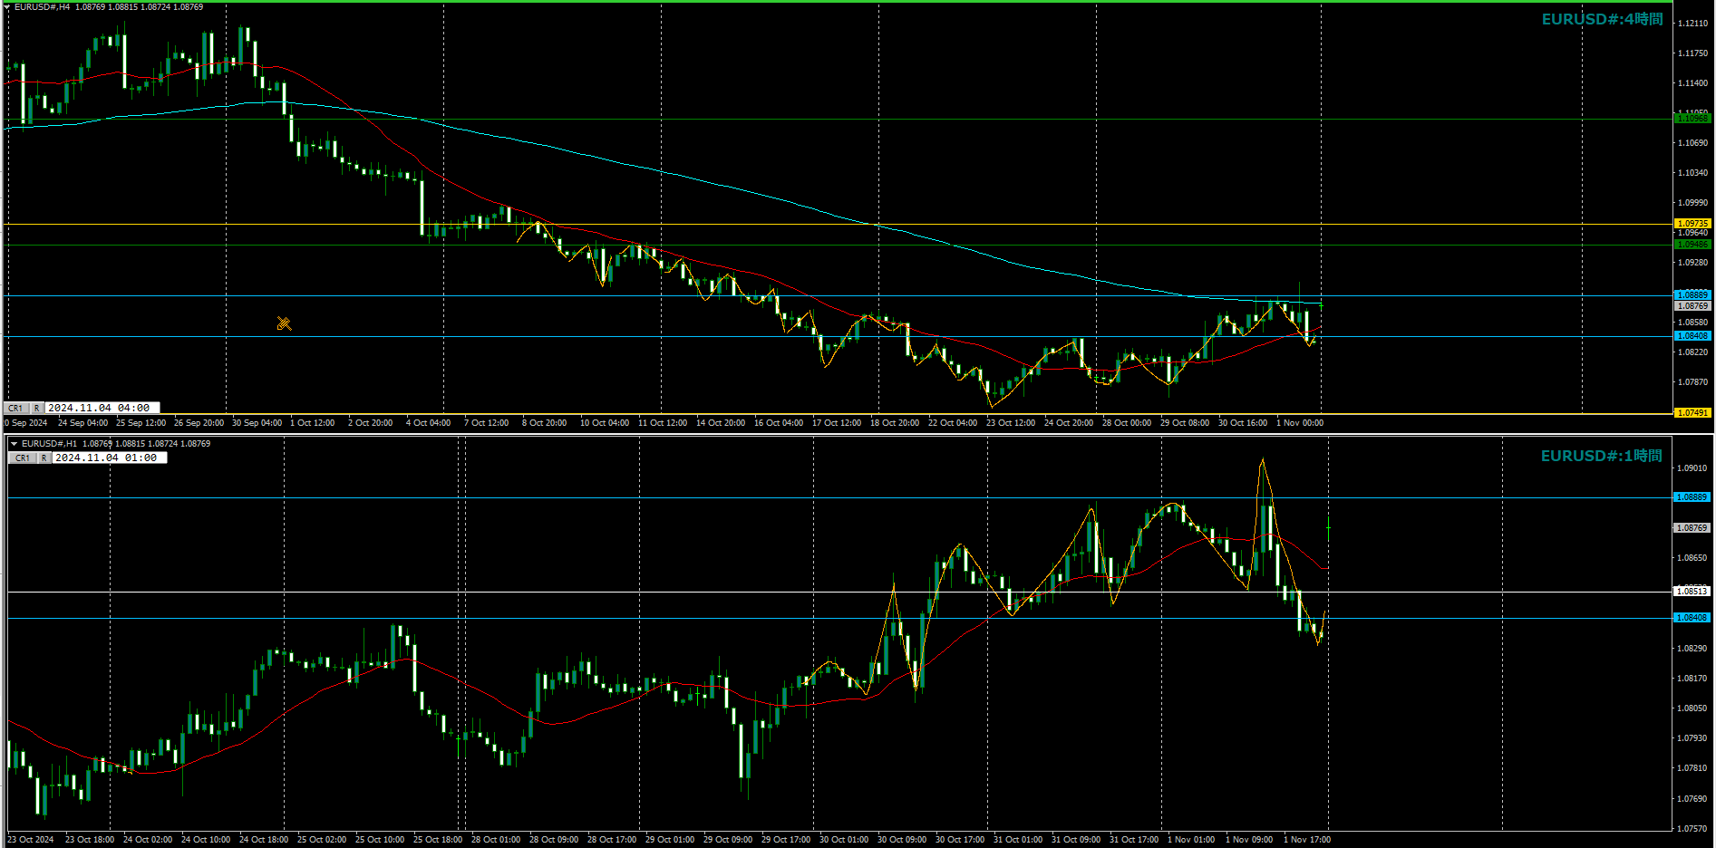Click the 1.12110 price scale value on H4 chart
This screenshot has height=848, width=1716.
point(1692,24)
